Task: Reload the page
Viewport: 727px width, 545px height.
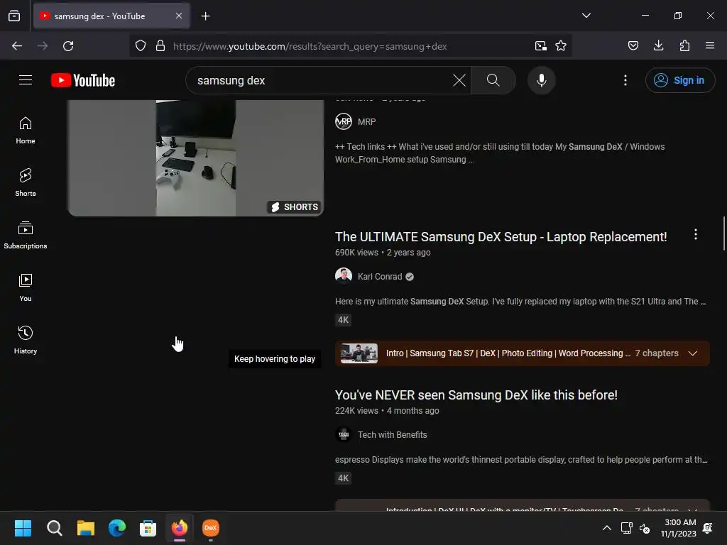Action: tap(68, 46)
